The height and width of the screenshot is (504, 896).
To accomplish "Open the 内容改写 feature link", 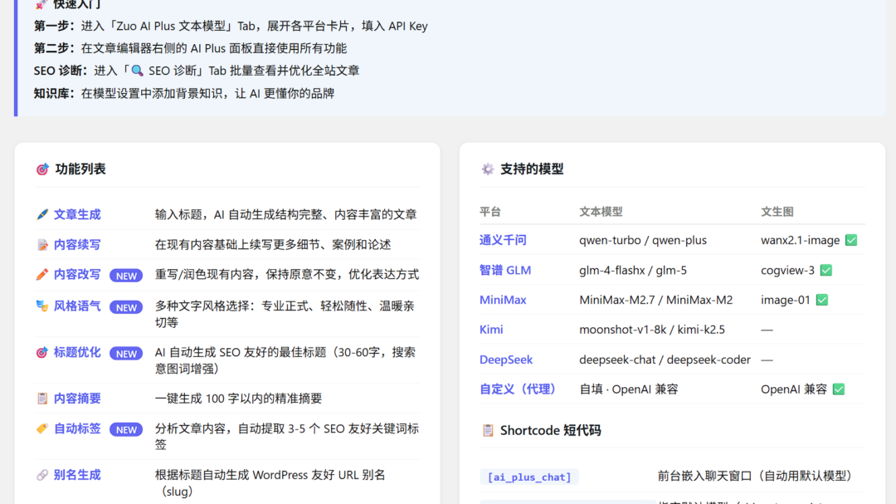I will 77,275.
